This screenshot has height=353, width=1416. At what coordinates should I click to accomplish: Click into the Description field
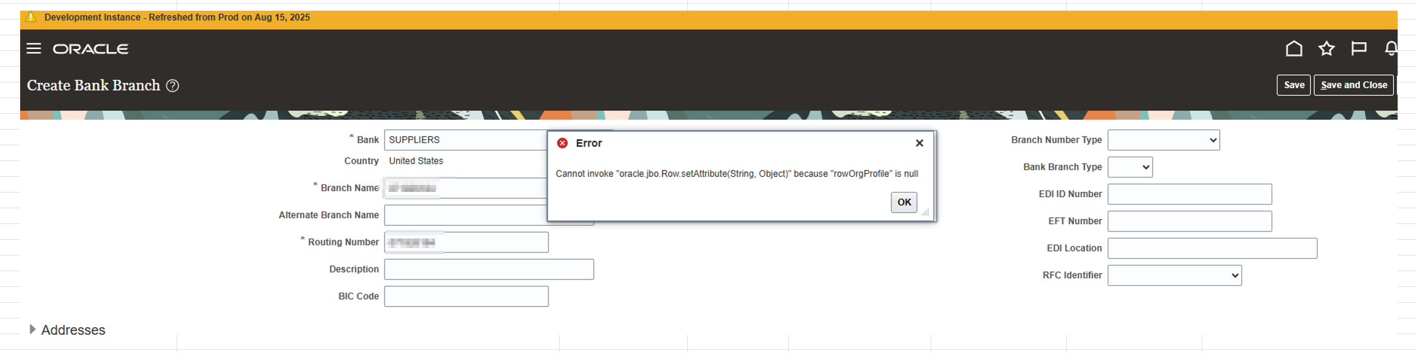(489, 269)
